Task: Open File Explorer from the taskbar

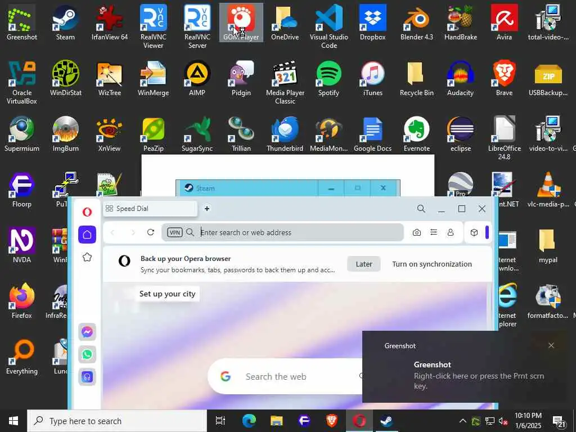Action: click(x=276, y=421)
